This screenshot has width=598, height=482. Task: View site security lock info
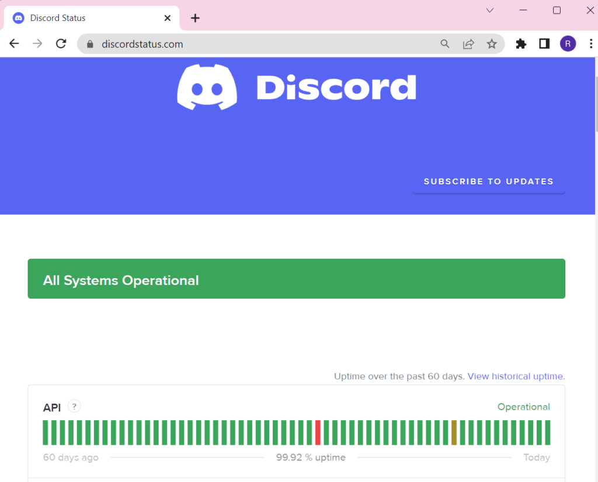tap(90, 44)
